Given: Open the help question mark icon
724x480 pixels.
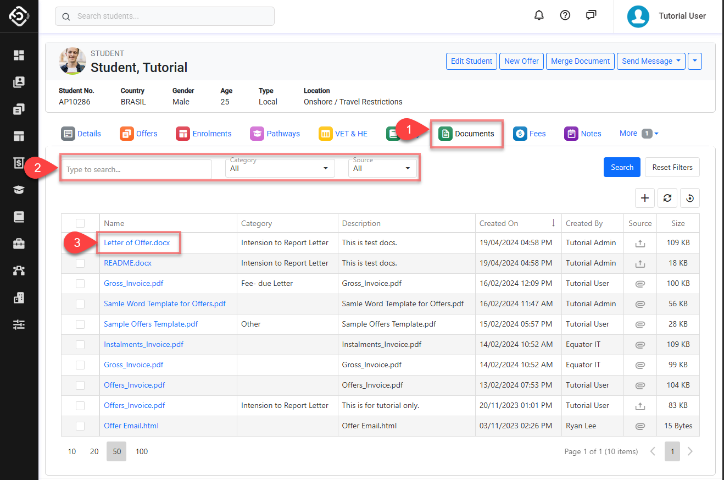Looking at the screenshot, I should (x=565, y=15).
